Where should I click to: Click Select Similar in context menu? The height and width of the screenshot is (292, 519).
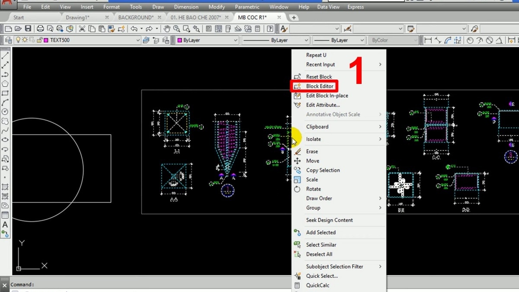point(321,245)
